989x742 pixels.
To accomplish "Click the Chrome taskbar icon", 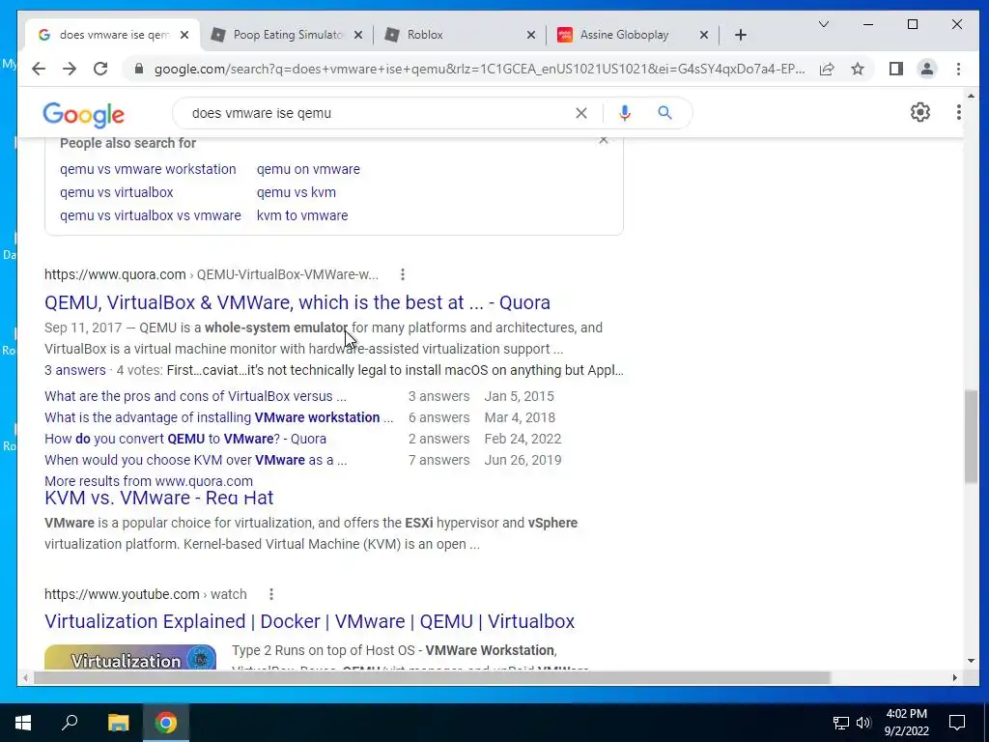I will pyautogui.click(x=166, y=723).
